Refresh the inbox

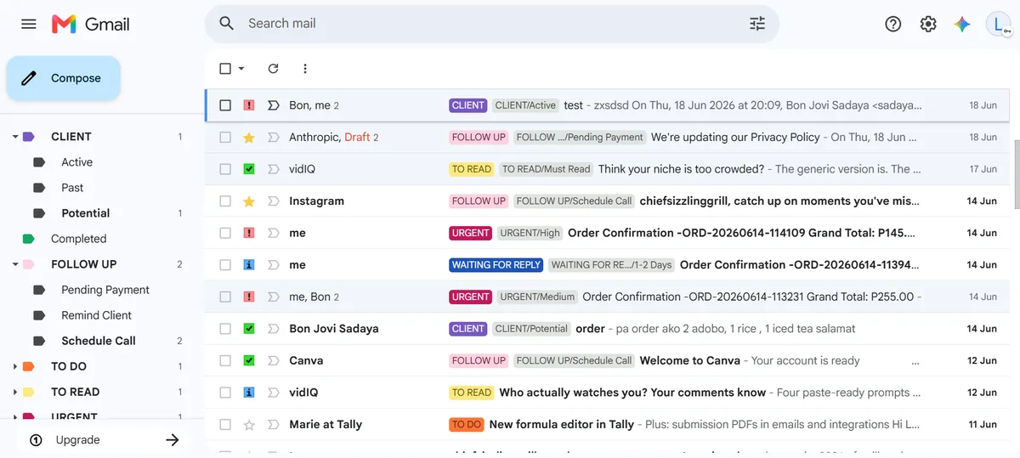[273, 69]
